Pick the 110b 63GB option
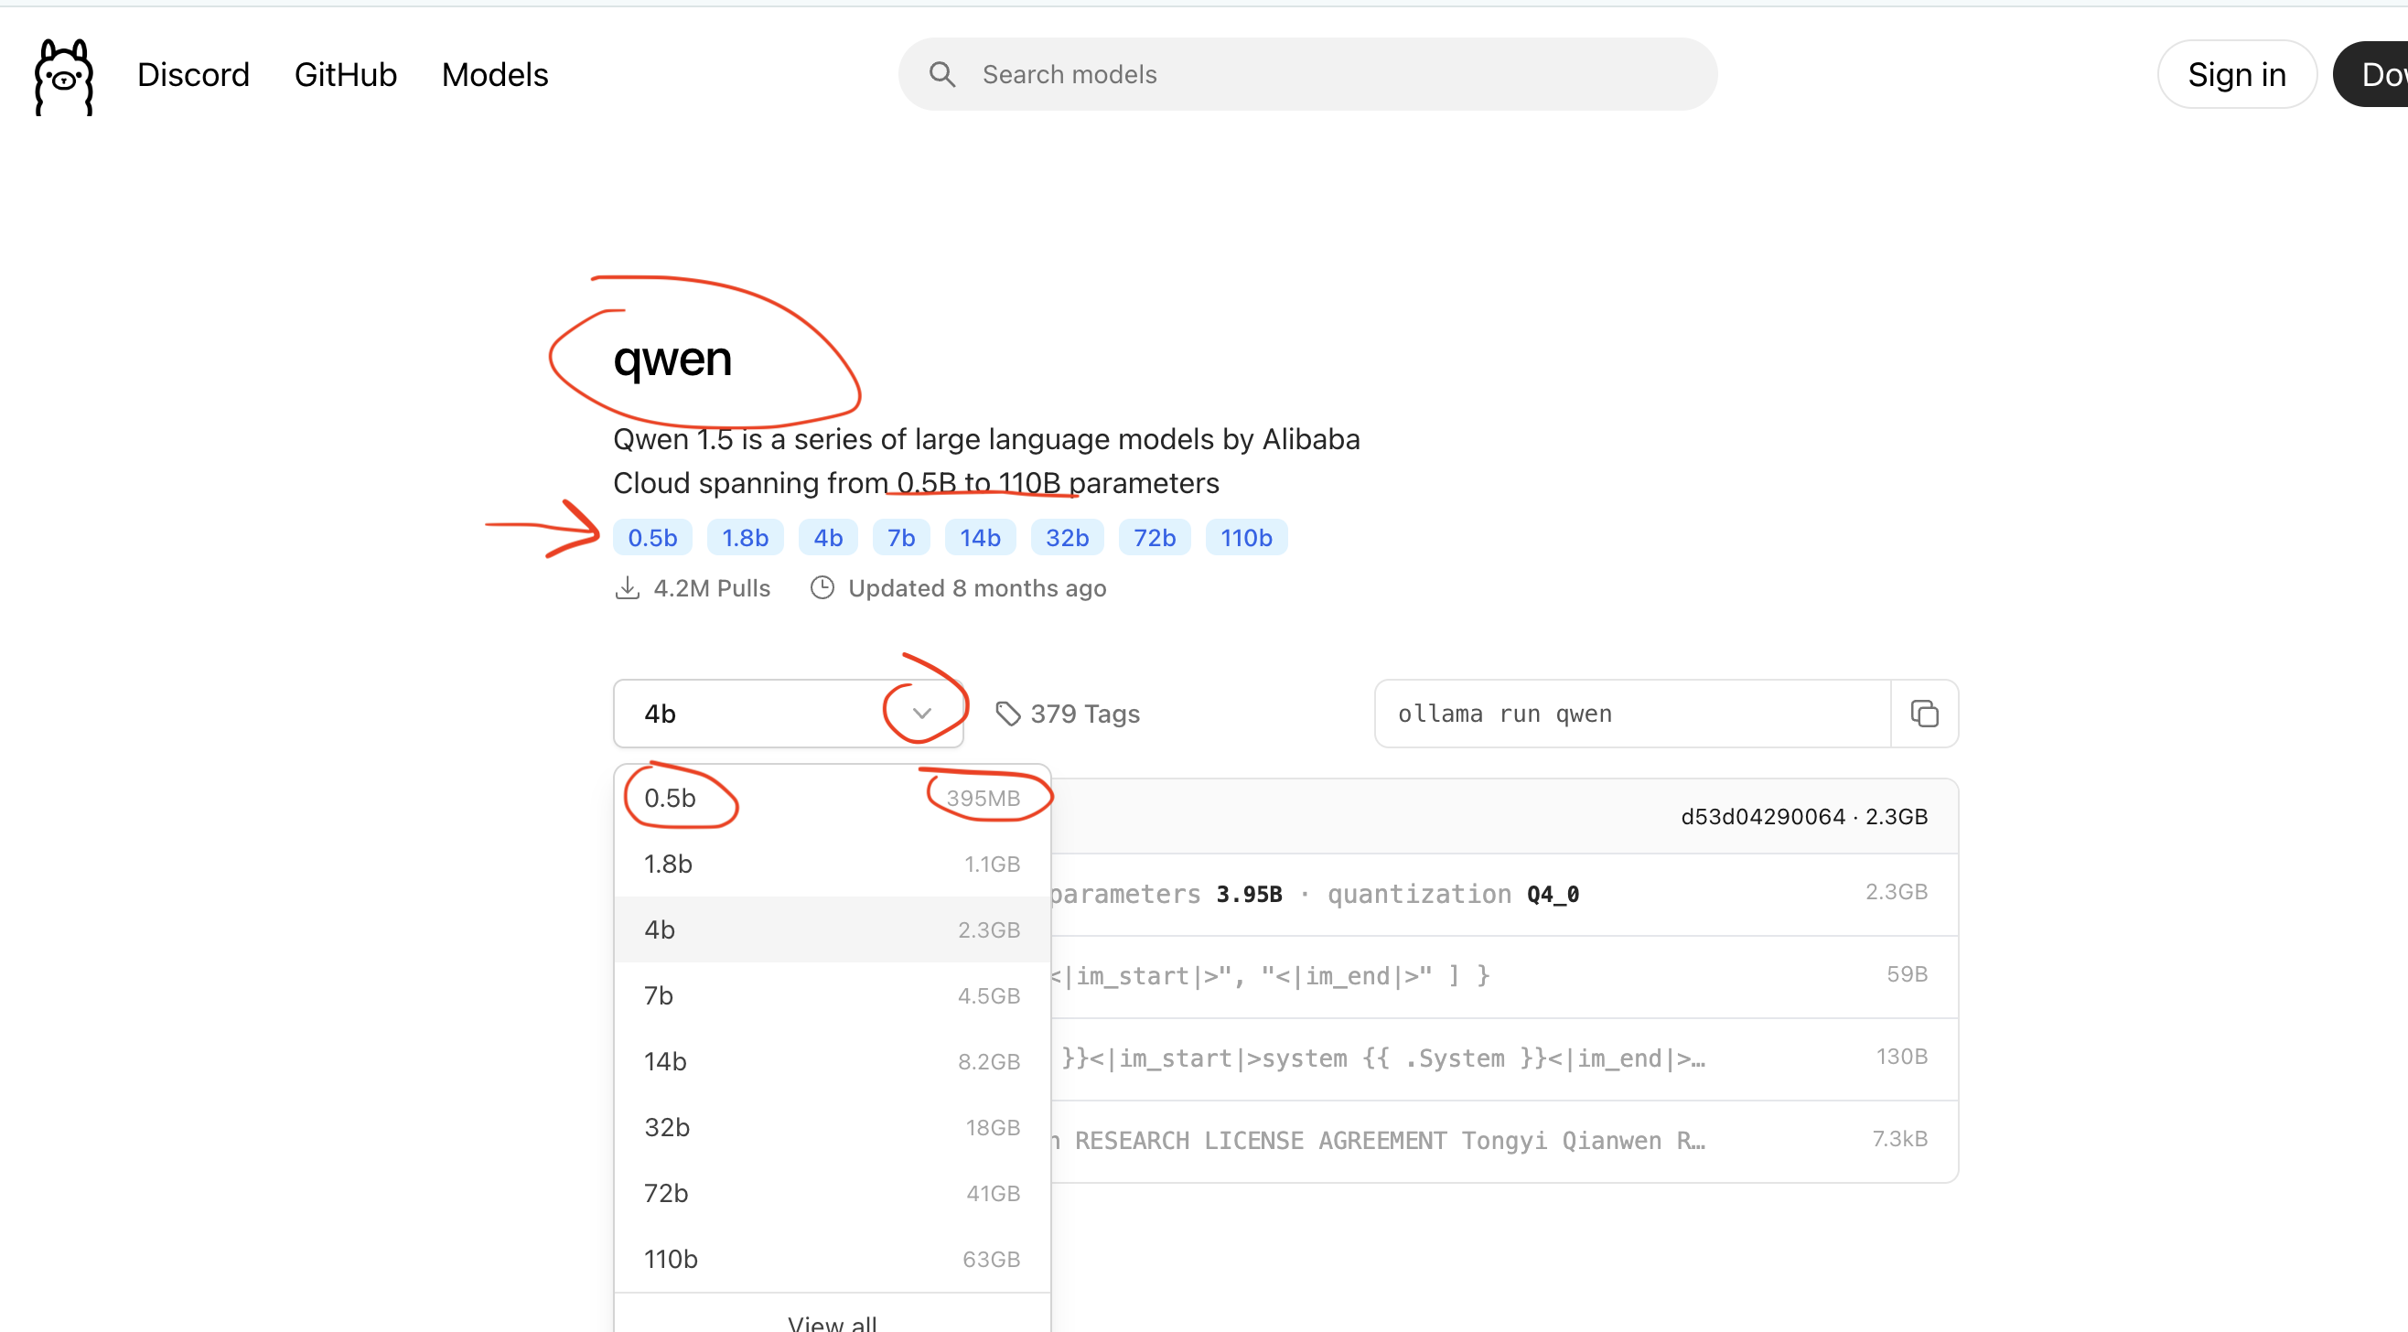2408x1332 pixels. (832, 1260)
